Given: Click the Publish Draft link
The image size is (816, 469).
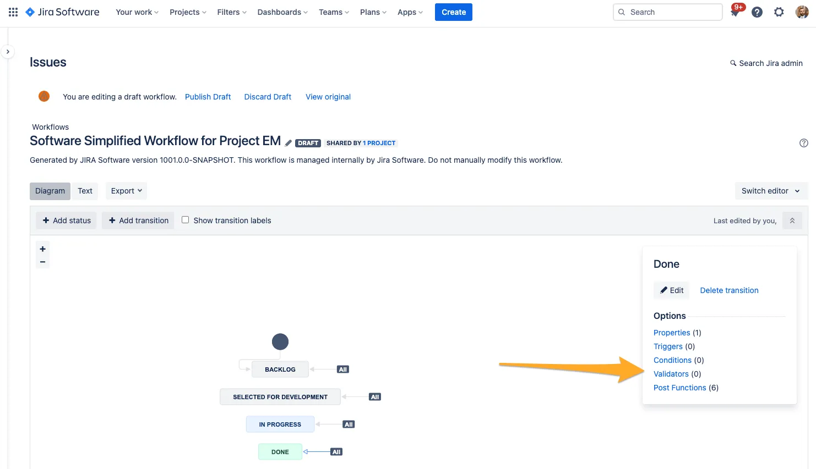Looking at the screenshot, I should [x=208, y=97].
